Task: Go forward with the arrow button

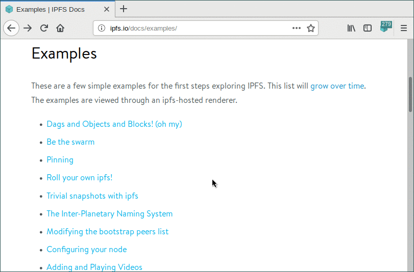Action: pos(28,28)
